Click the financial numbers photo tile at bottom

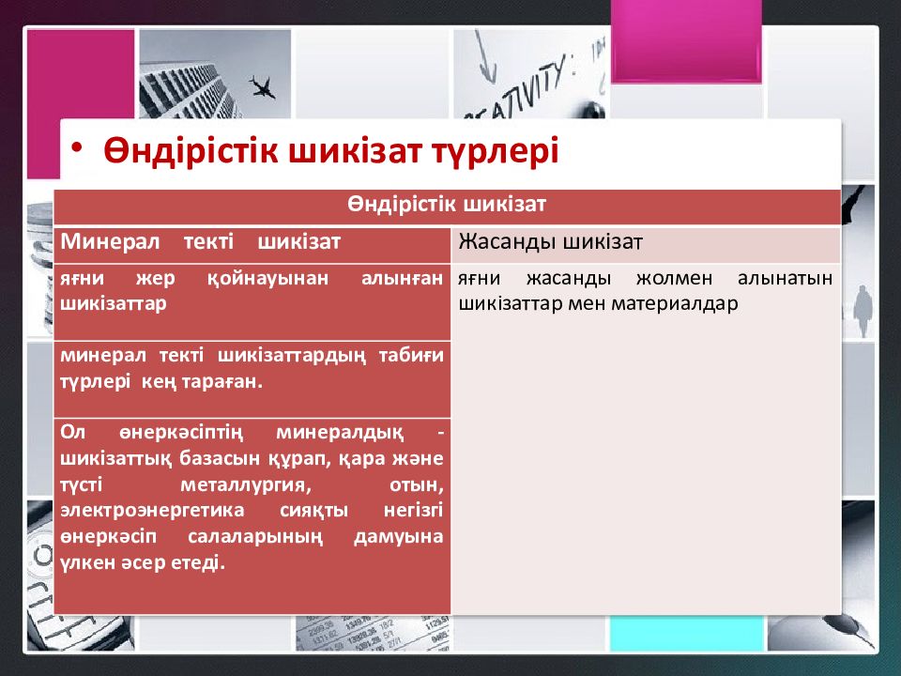pyautogui.click(x=372, y=634)
